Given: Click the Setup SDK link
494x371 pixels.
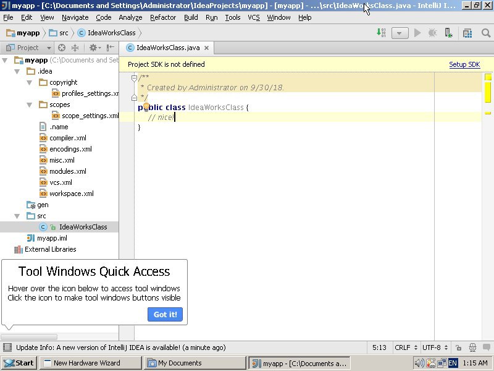Looking at the screenshot, I should coord(464,64).
